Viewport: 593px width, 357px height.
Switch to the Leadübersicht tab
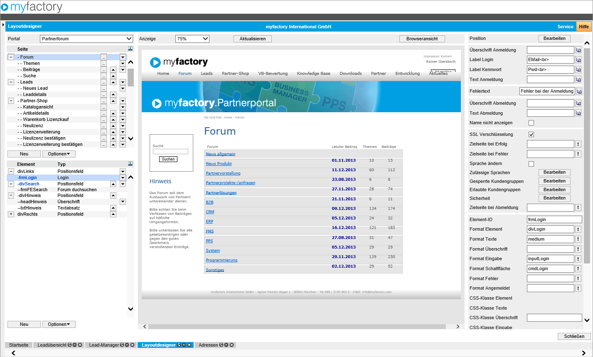tap(52, 345)
